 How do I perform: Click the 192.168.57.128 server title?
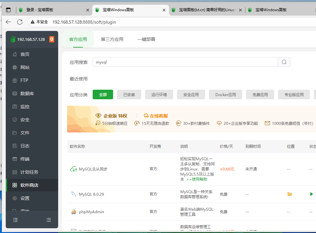tap(31, 39)
